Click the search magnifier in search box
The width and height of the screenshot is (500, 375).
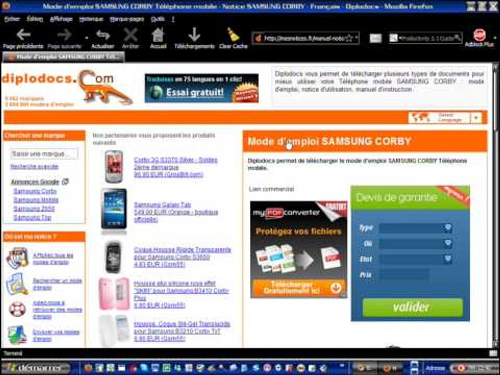tap(458, 38)
